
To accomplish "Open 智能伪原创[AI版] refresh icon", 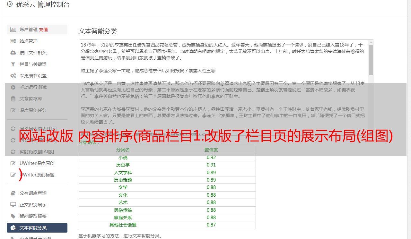I will tap(13, 152).
